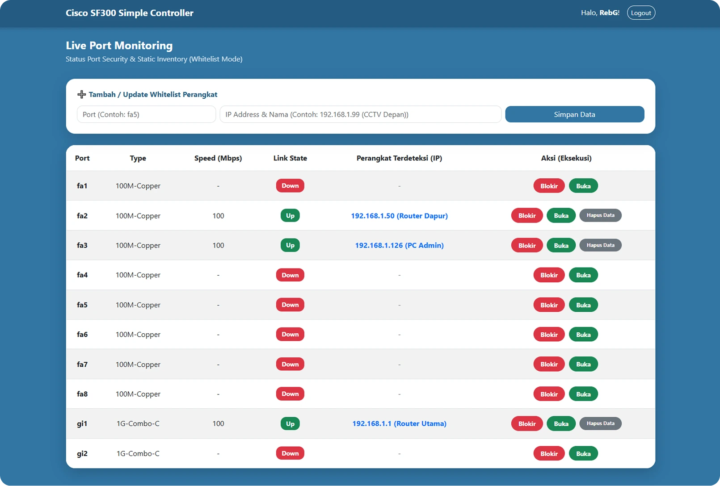Click Blokir for port gi2
This screenshot has height=486, width=720.
pyautogui.click(x=549, y=453)
